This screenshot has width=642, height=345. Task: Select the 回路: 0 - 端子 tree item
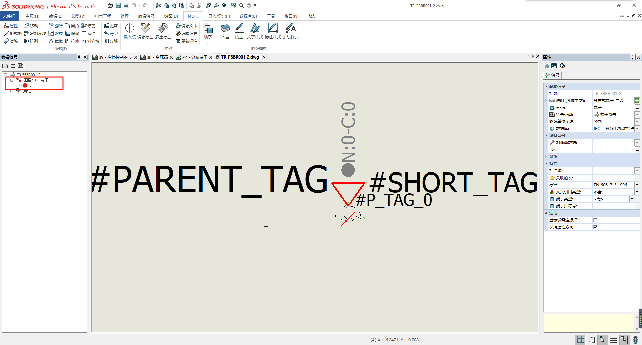36,80
